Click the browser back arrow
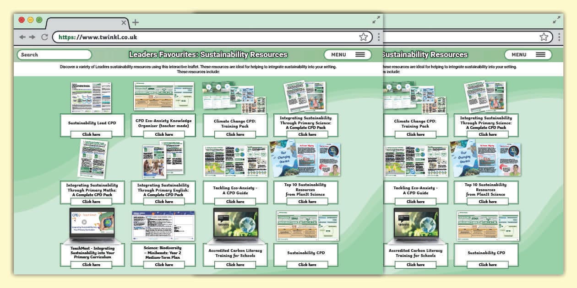The height and width of the screenshot is (288, 577). coord(22,37)
